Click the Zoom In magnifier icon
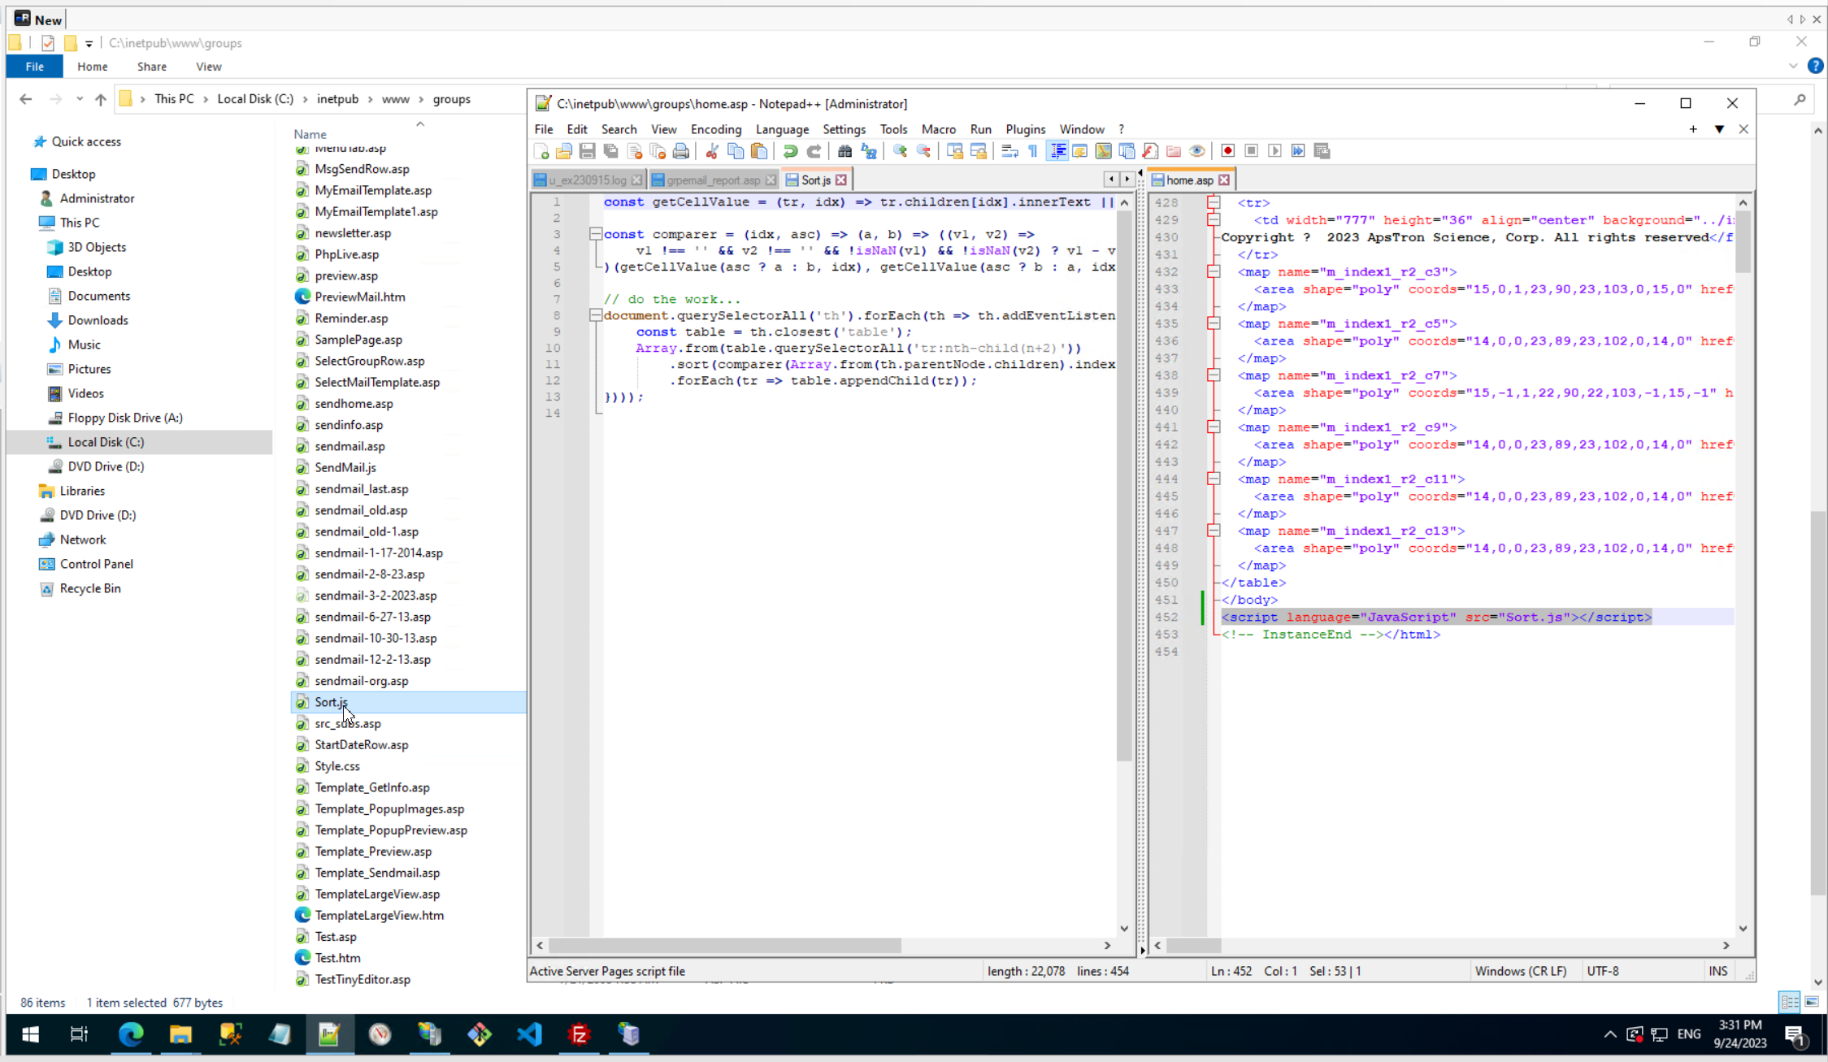This screenshot has width=1828, height=1062. click(900, 151)
